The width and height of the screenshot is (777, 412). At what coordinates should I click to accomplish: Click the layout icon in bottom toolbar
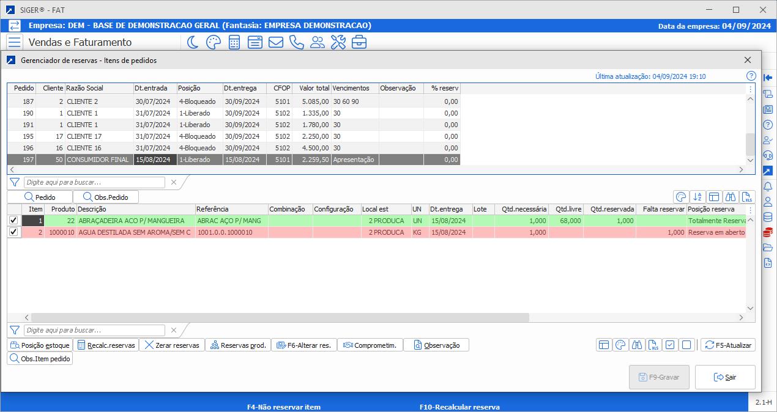604,345
